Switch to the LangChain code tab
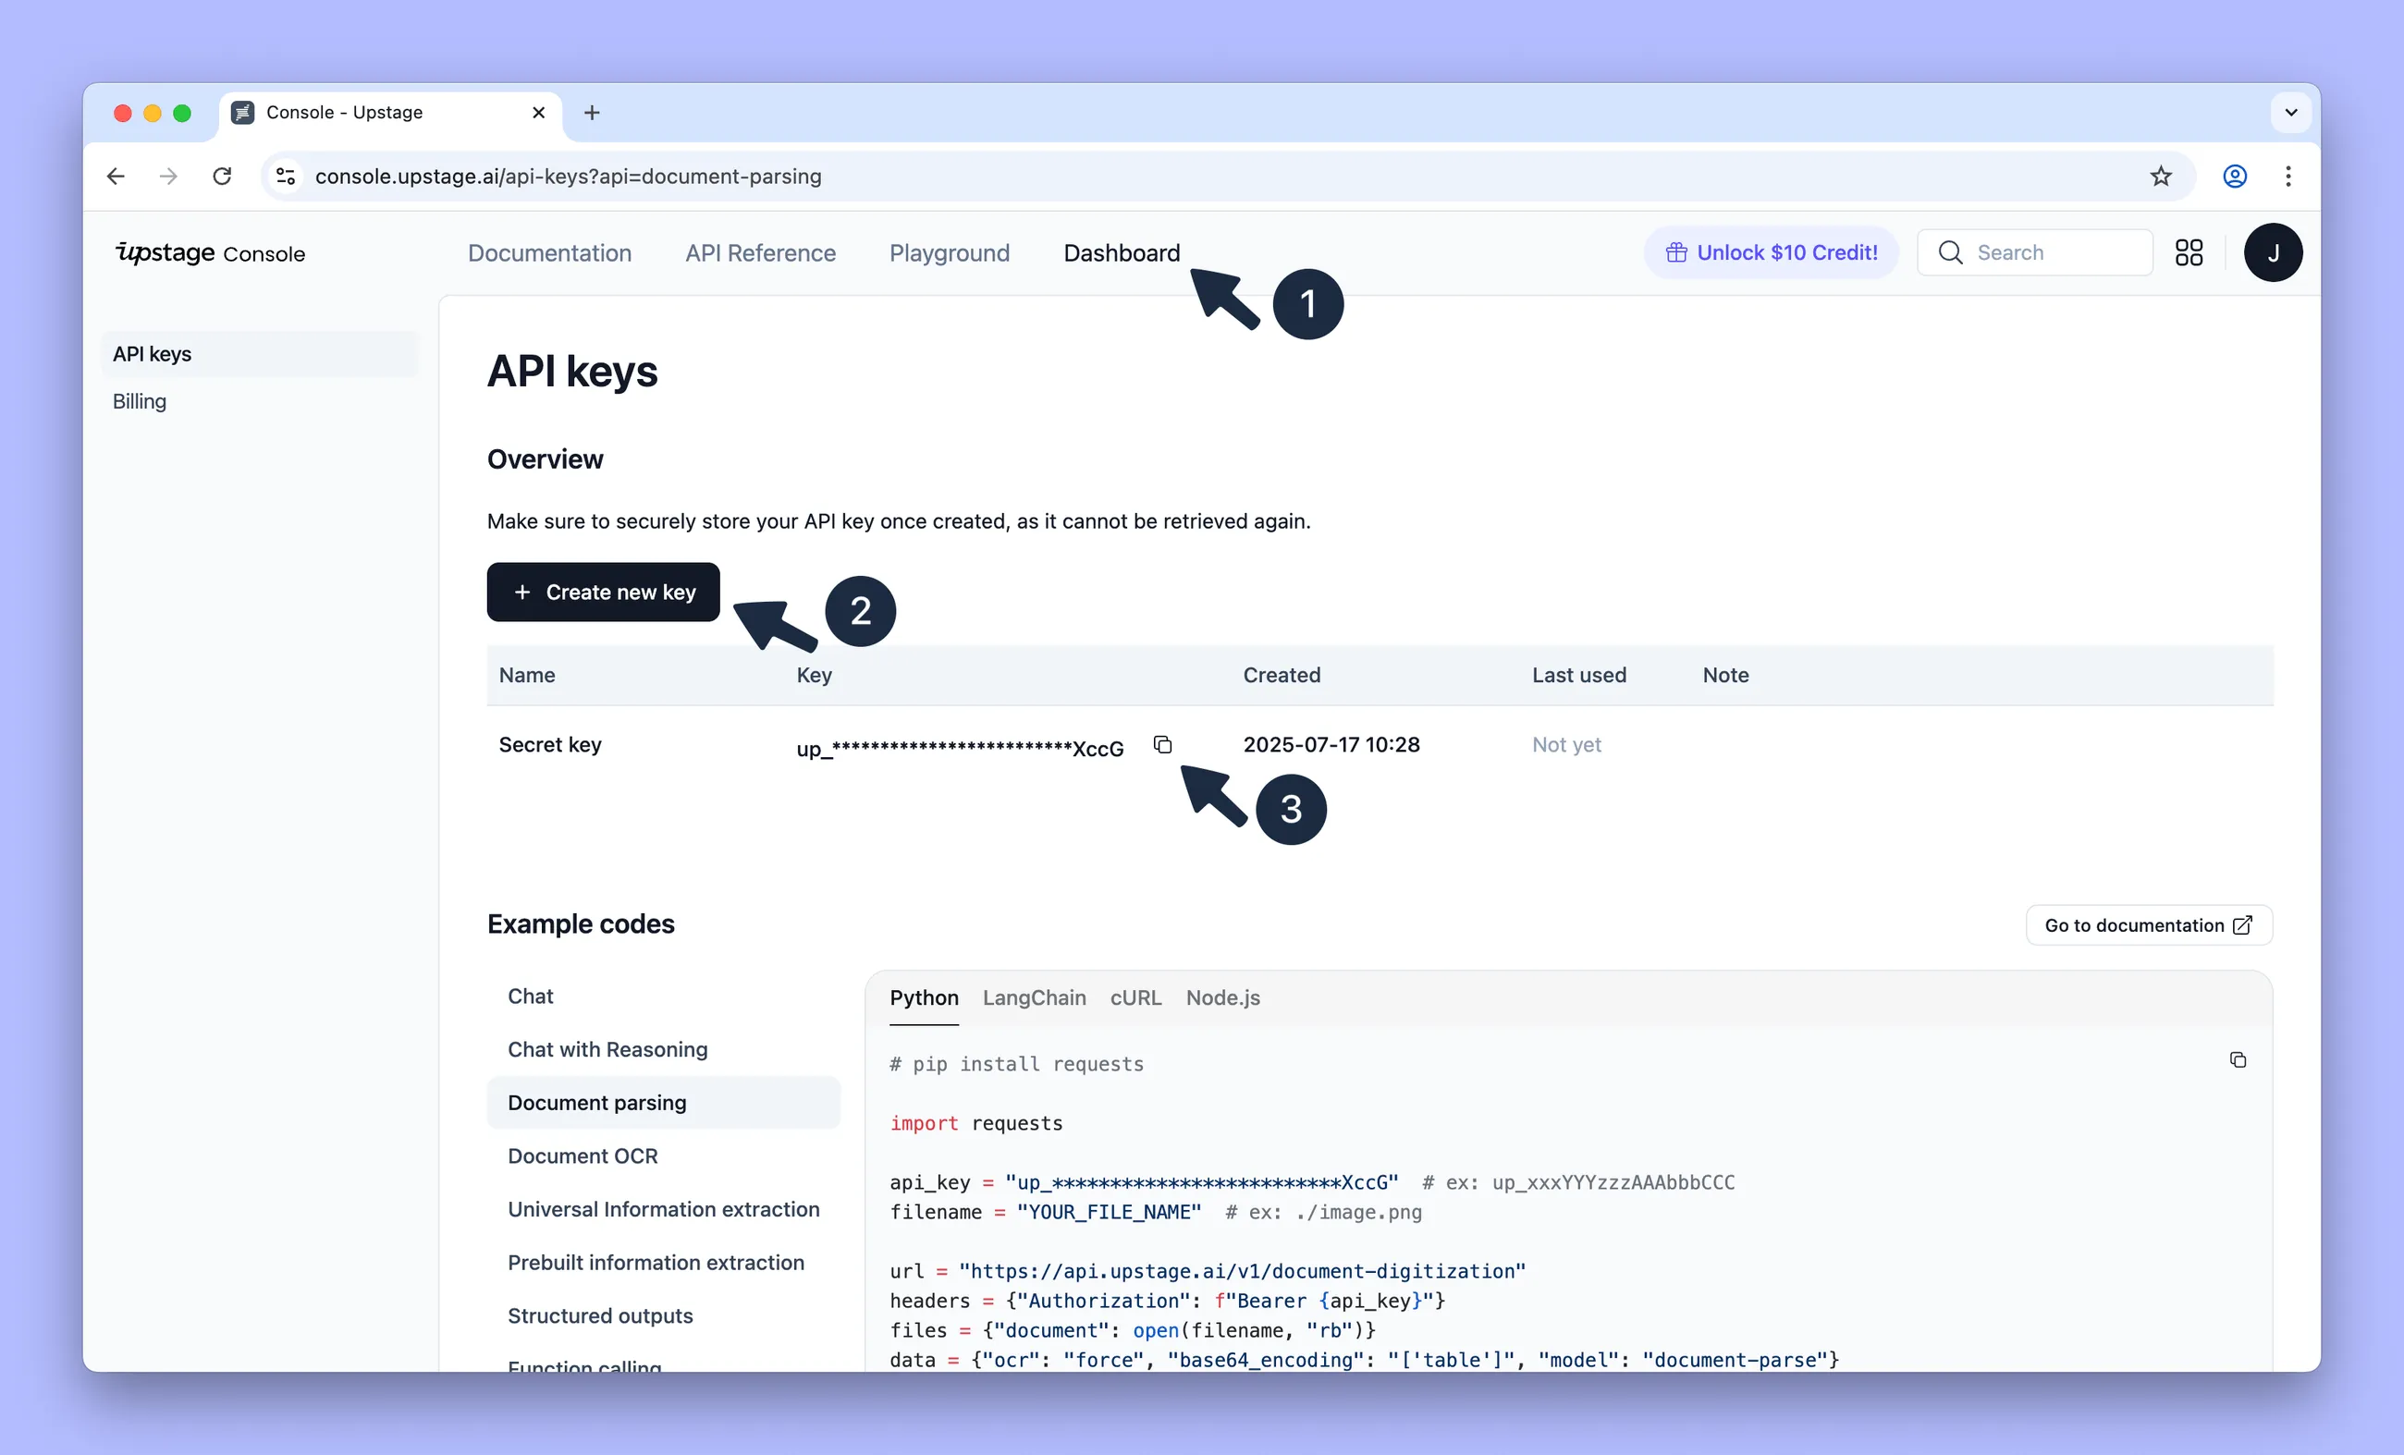Image resolution: width=2404 pixels, height=1455 pixels. [1035, 997]
